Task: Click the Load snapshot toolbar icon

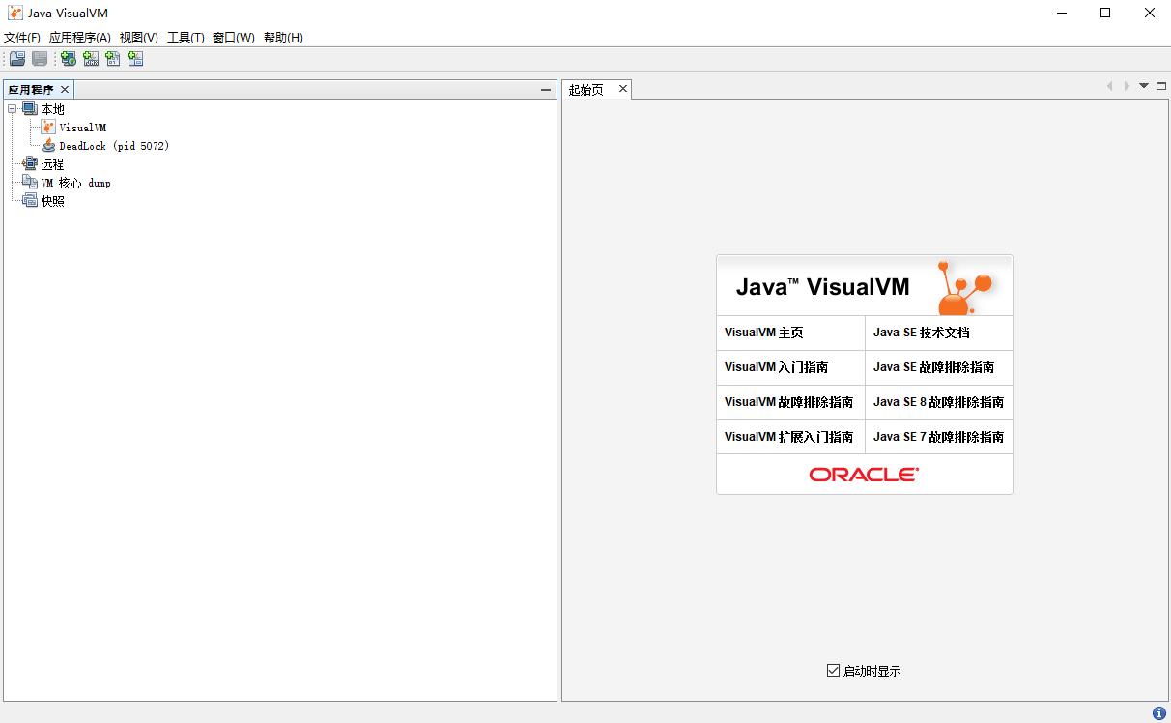Action: pyautogui.click(x=17, y=59)
